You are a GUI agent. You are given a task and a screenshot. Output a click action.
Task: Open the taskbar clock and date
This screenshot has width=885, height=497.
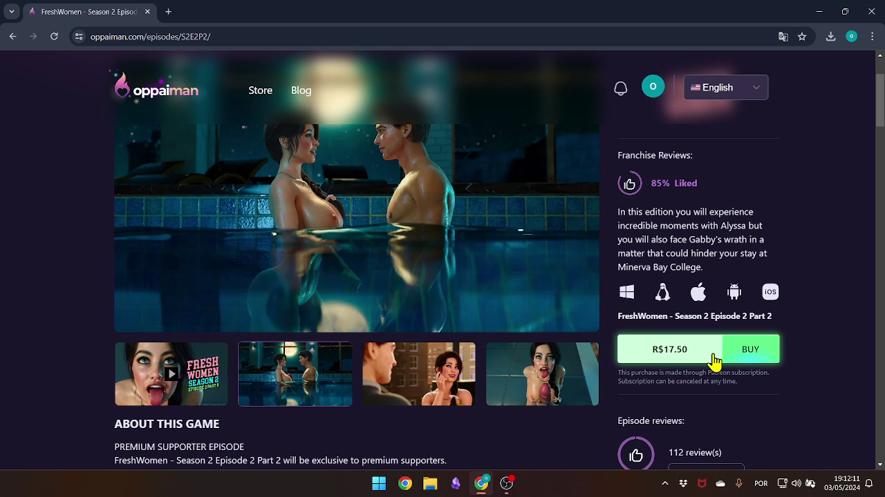[846, 483]
